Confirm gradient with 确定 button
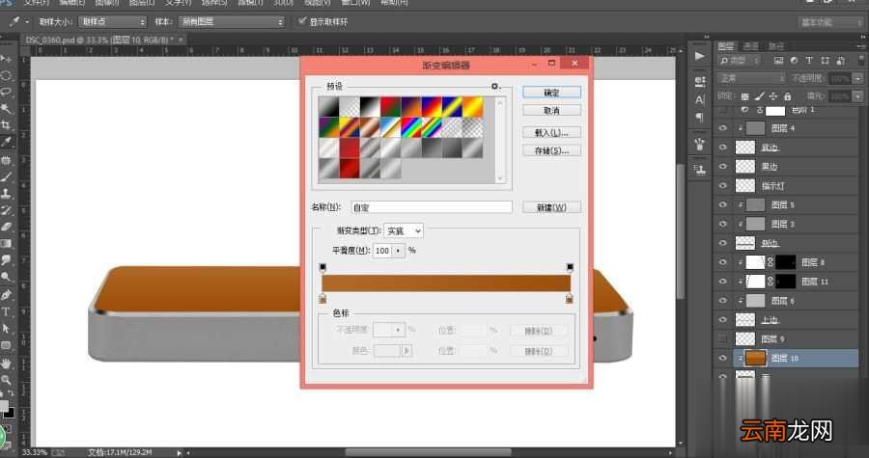 [551, 93]
